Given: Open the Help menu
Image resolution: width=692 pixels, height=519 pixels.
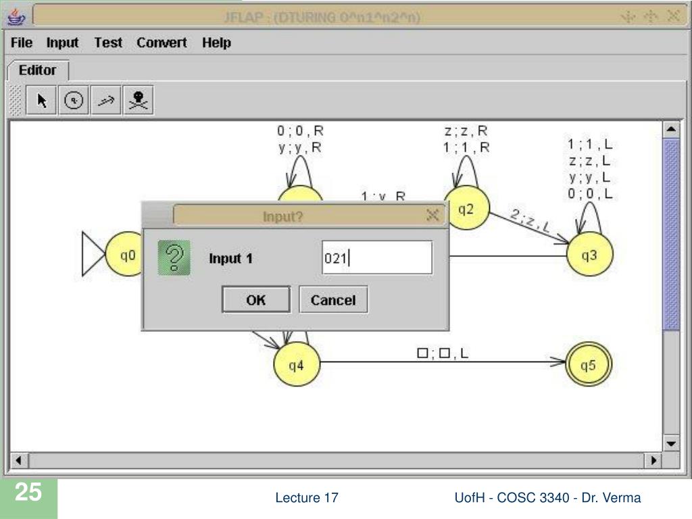Looking at the screenshot, I should coord(217,43).
